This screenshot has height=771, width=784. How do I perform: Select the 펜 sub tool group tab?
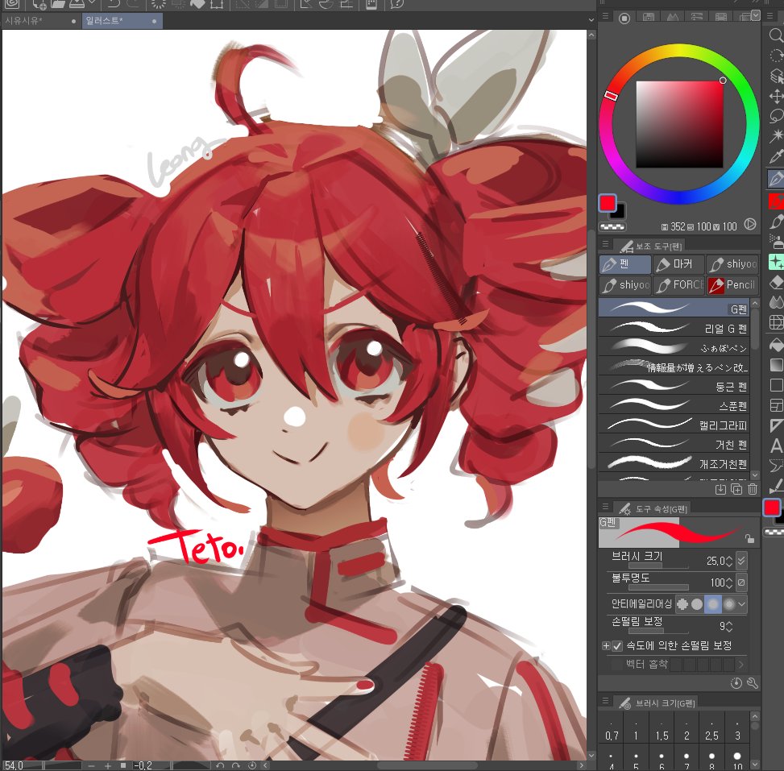(x=625, y=264)
